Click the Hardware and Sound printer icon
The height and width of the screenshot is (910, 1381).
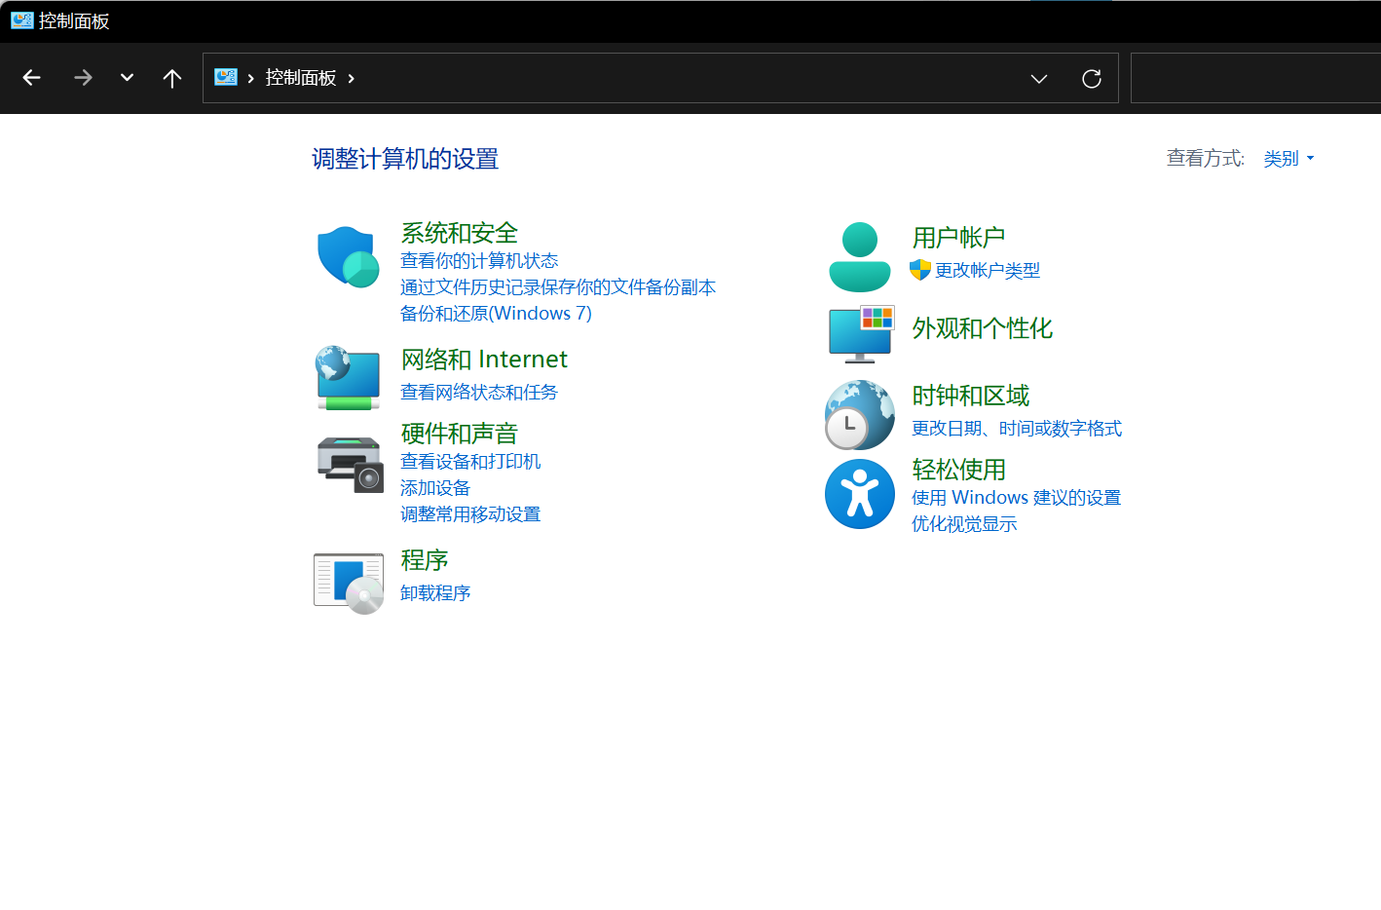(x=350, y=465)
